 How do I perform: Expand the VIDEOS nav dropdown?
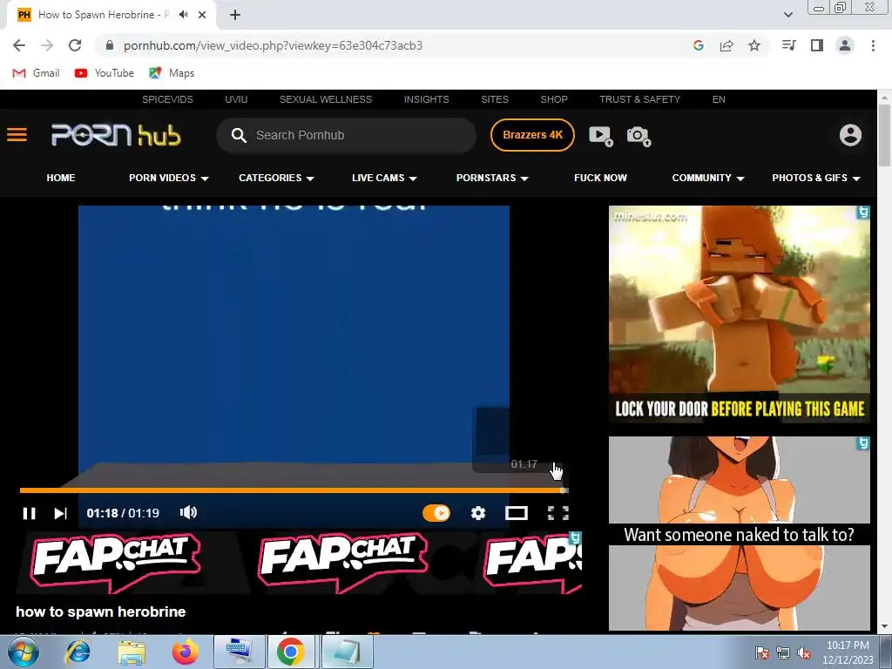pos(168,178)
